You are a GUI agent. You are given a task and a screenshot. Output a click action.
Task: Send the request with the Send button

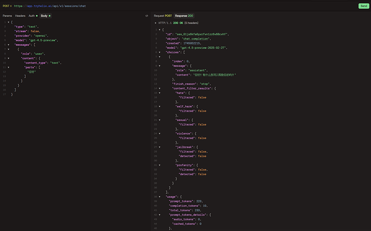(x=363, y=6)
